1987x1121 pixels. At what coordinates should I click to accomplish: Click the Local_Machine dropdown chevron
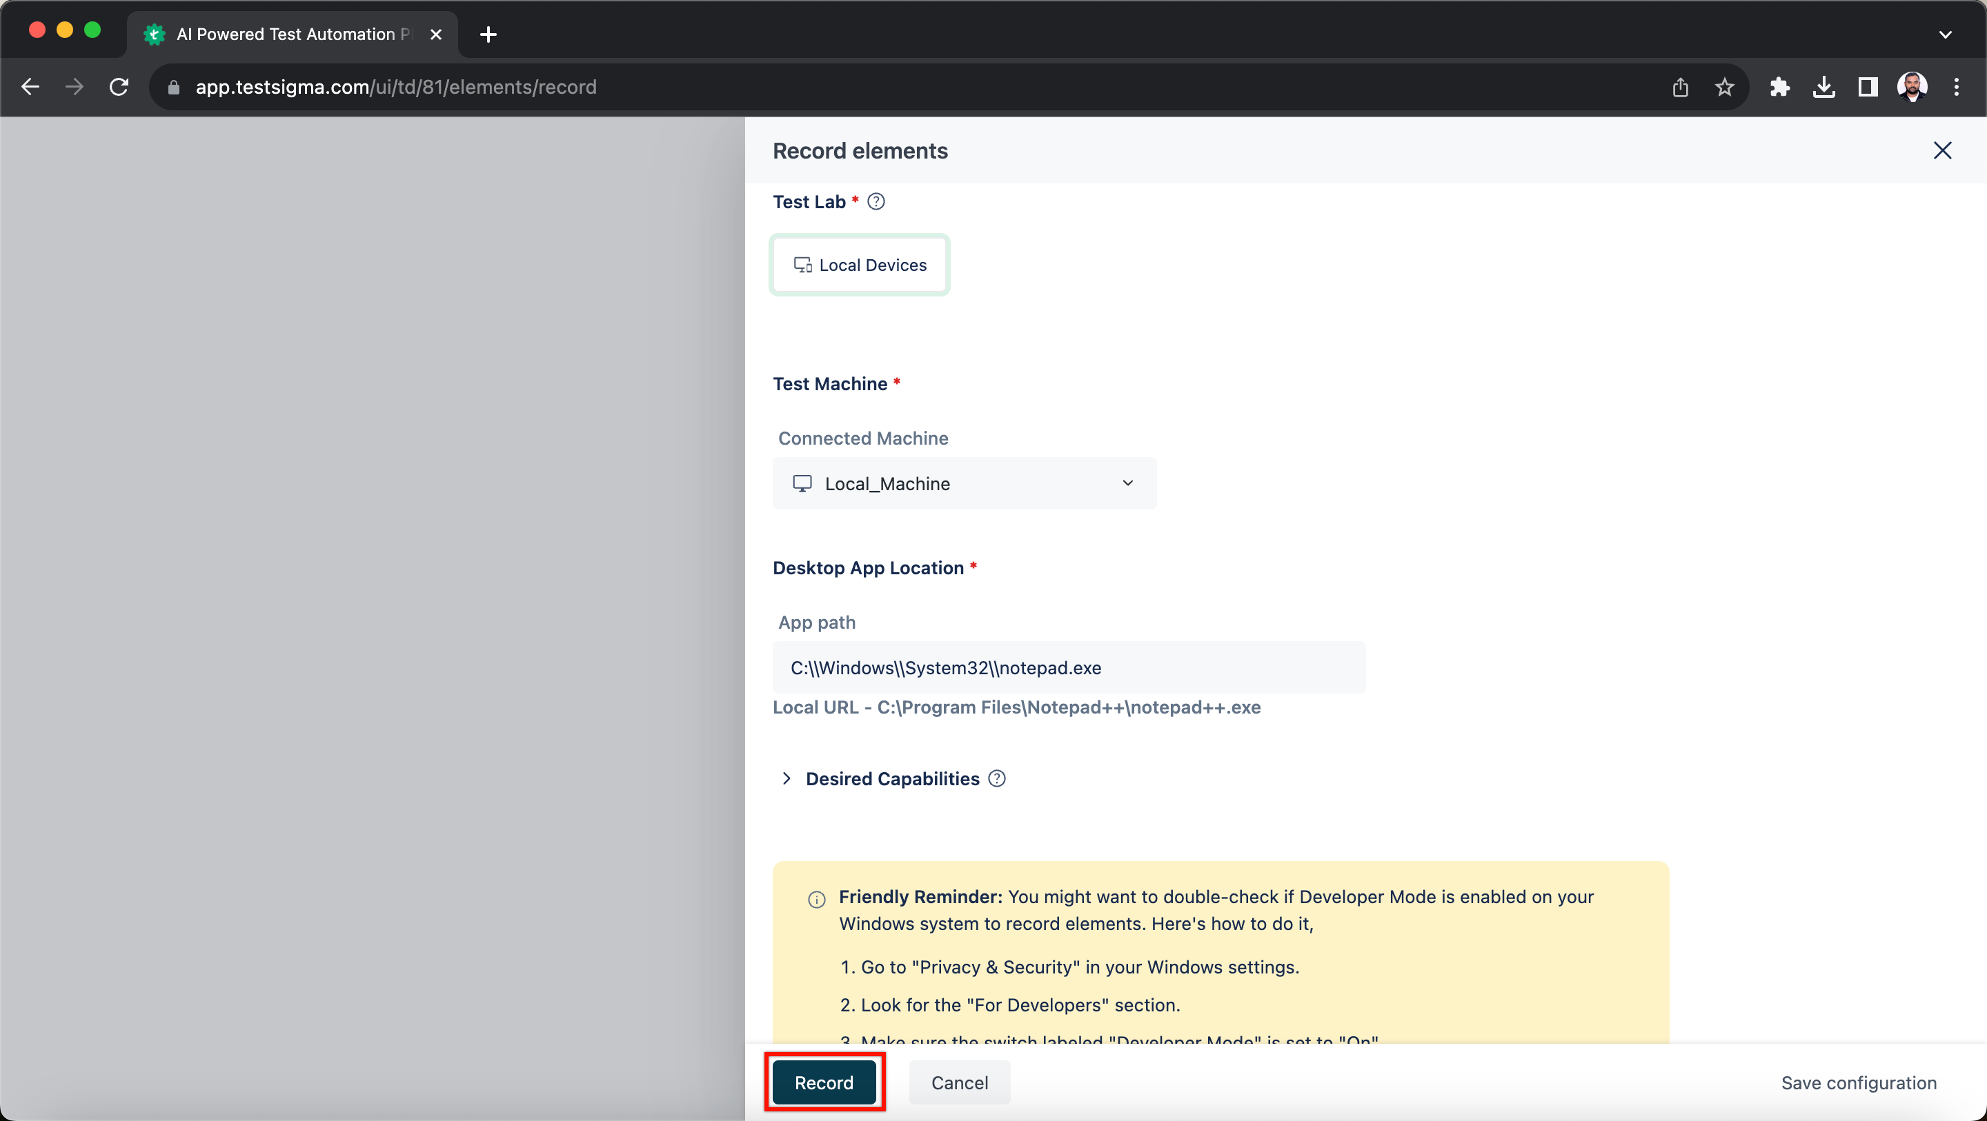(1128, 483)
